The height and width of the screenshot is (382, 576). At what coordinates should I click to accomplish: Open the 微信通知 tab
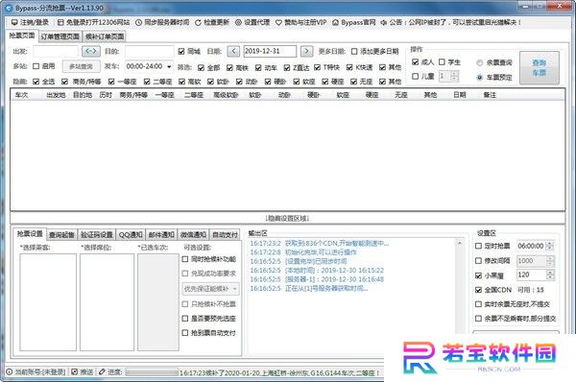pos(193,234)
